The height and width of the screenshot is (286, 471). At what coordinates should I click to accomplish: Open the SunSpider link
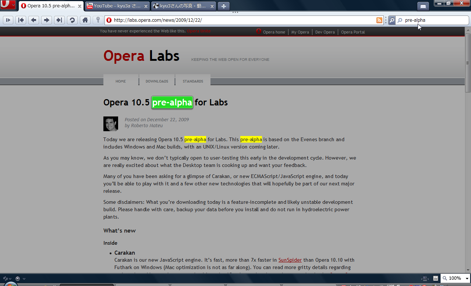pos(290,260)
